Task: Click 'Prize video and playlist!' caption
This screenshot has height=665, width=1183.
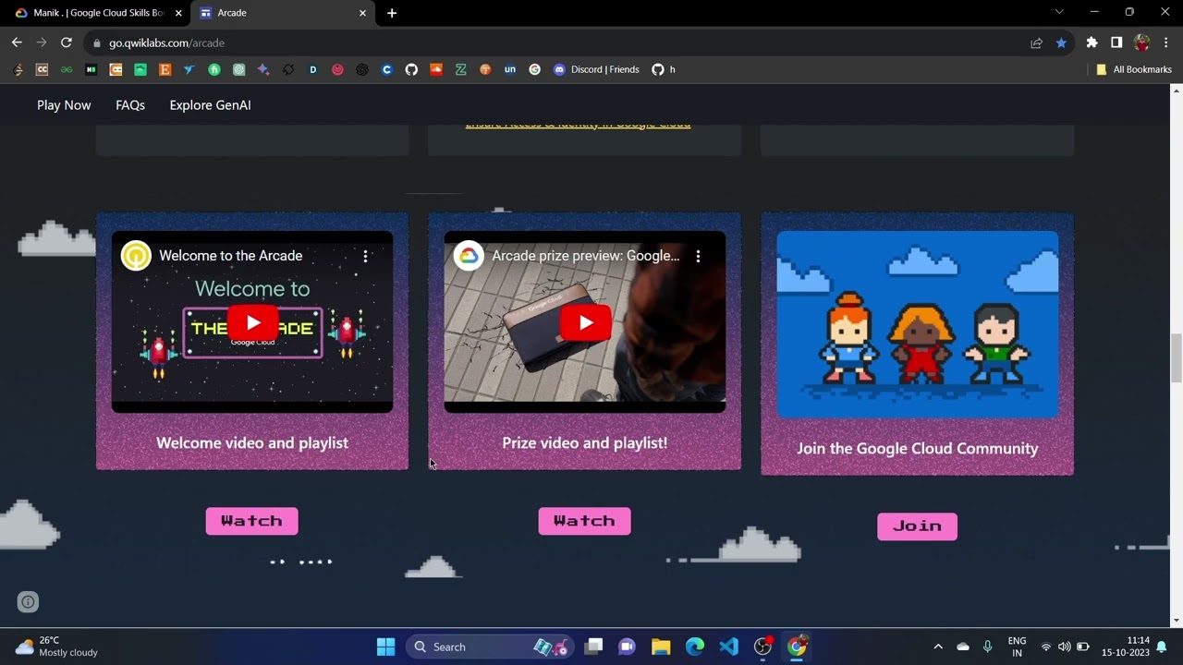Action: (584, 443)
